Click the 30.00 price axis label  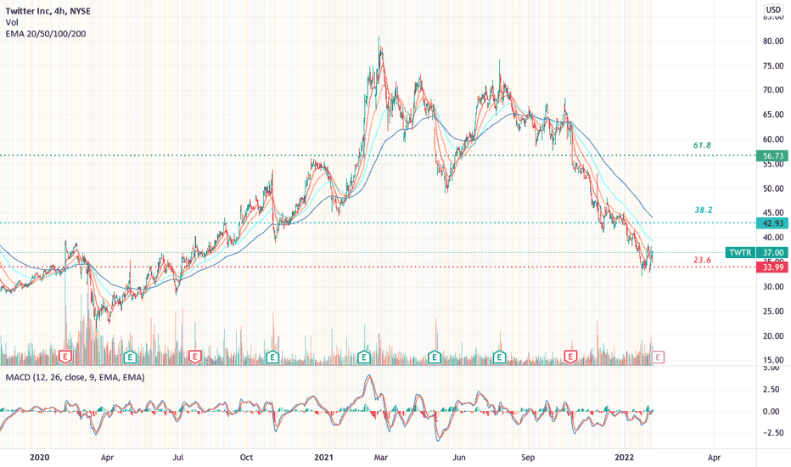pos(773,287)
